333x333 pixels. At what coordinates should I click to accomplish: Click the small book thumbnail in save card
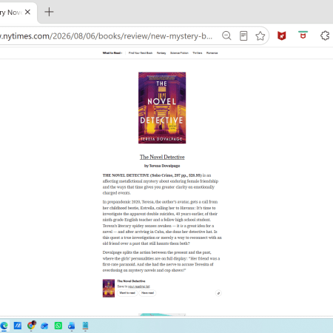(x=109, y=288)
